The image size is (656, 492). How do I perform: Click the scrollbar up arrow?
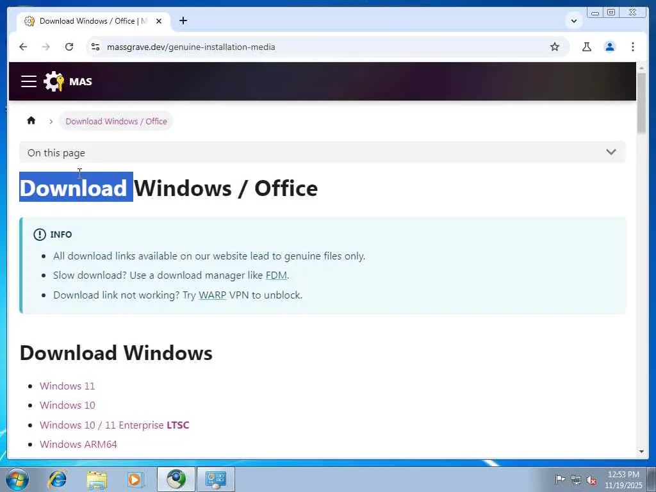(641, 68)
